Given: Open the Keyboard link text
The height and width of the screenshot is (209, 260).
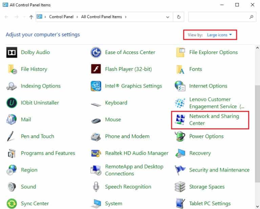Looking at the screenshot, I should 116,103.
